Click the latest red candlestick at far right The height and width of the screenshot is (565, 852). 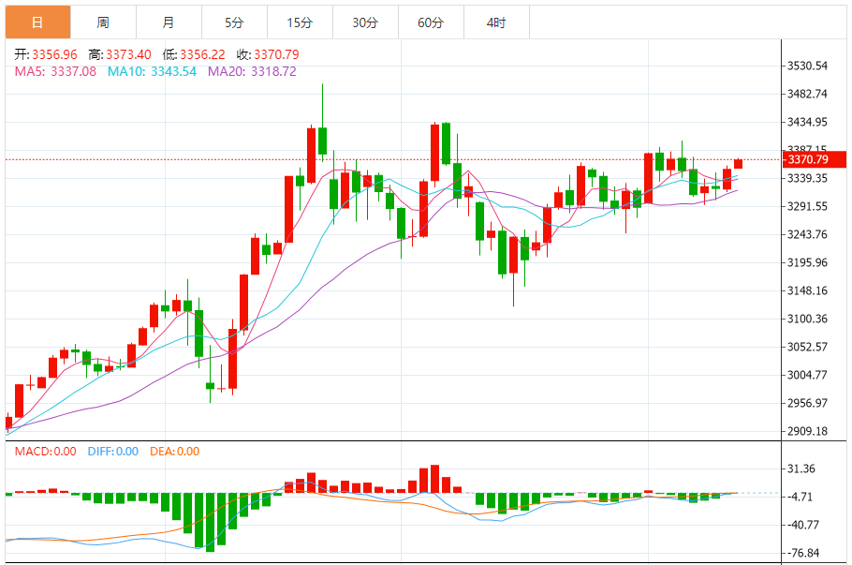pos(738,164)
